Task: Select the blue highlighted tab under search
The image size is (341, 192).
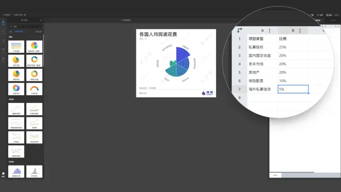Action: click(x=19, y=32)
